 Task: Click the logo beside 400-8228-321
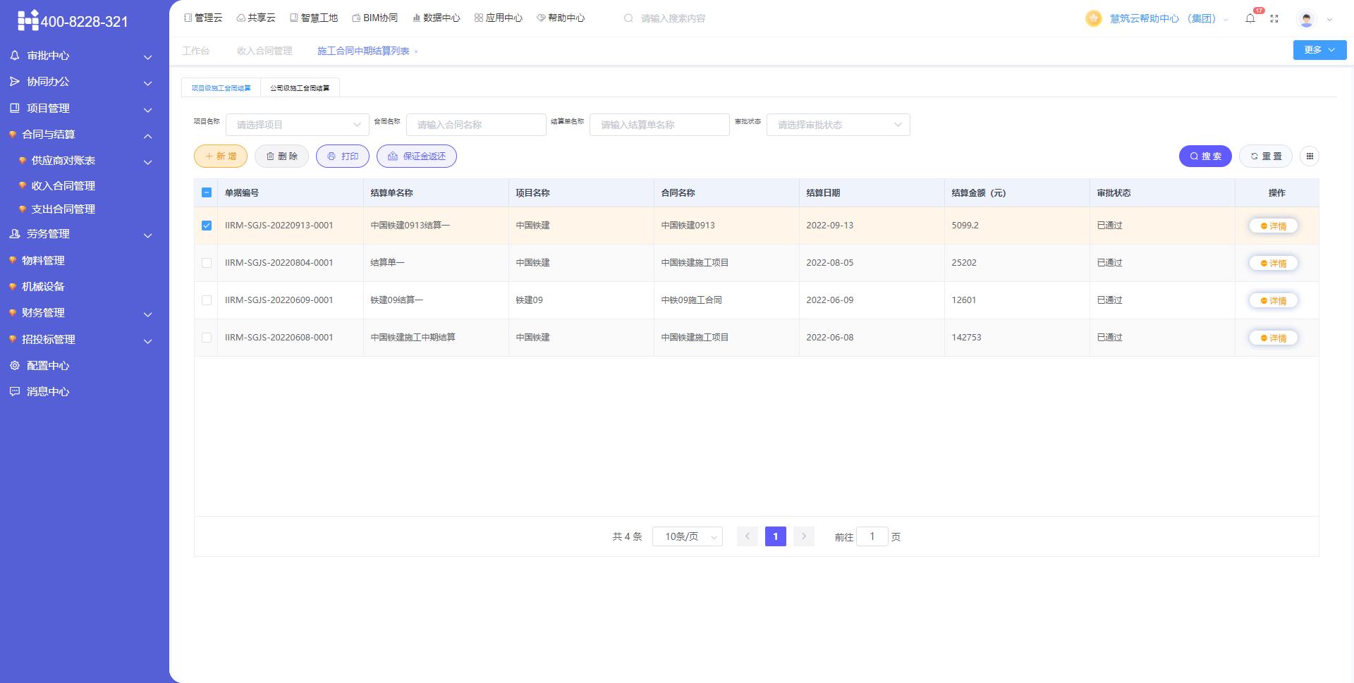[x=28, y=21]
